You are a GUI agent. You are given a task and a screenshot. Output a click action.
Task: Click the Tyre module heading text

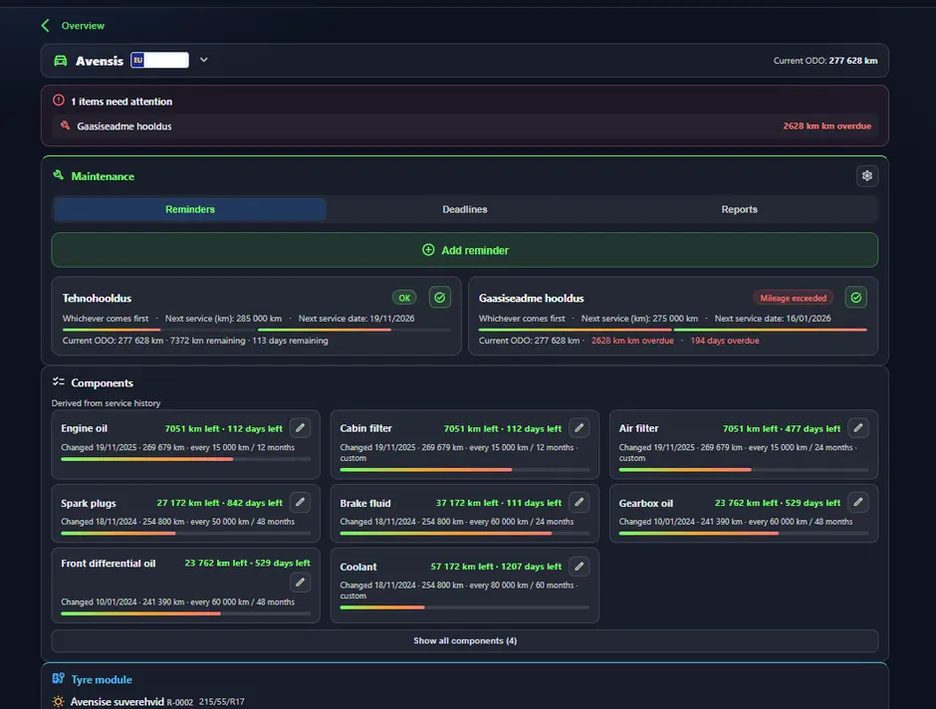(x=102, y=680)
